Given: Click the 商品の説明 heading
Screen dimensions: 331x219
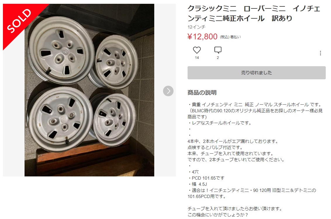Looking at the screenshot, I should click(202, 92).
